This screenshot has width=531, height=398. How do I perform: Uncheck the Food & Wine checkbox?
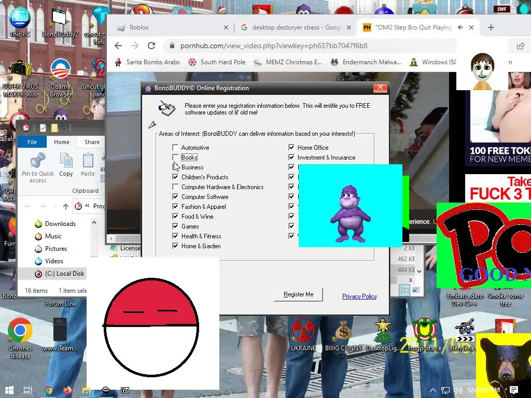[x=175, y=216]
